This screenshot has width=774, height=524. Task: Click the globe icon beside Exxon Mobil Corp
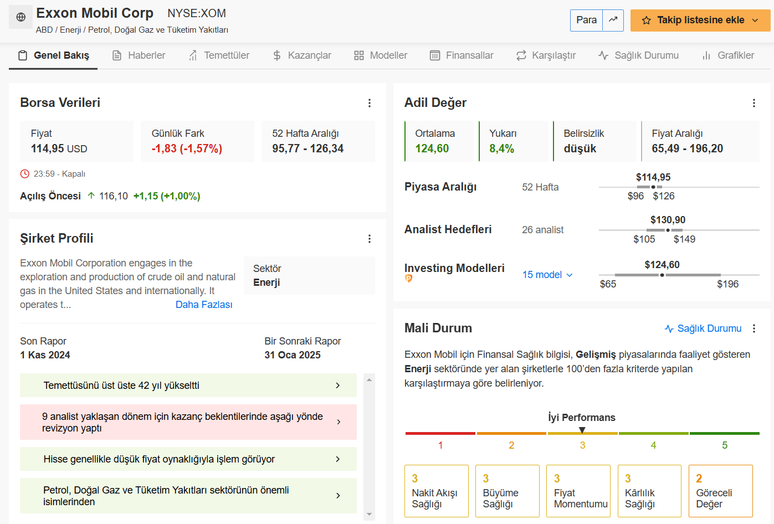coord(20,17)
